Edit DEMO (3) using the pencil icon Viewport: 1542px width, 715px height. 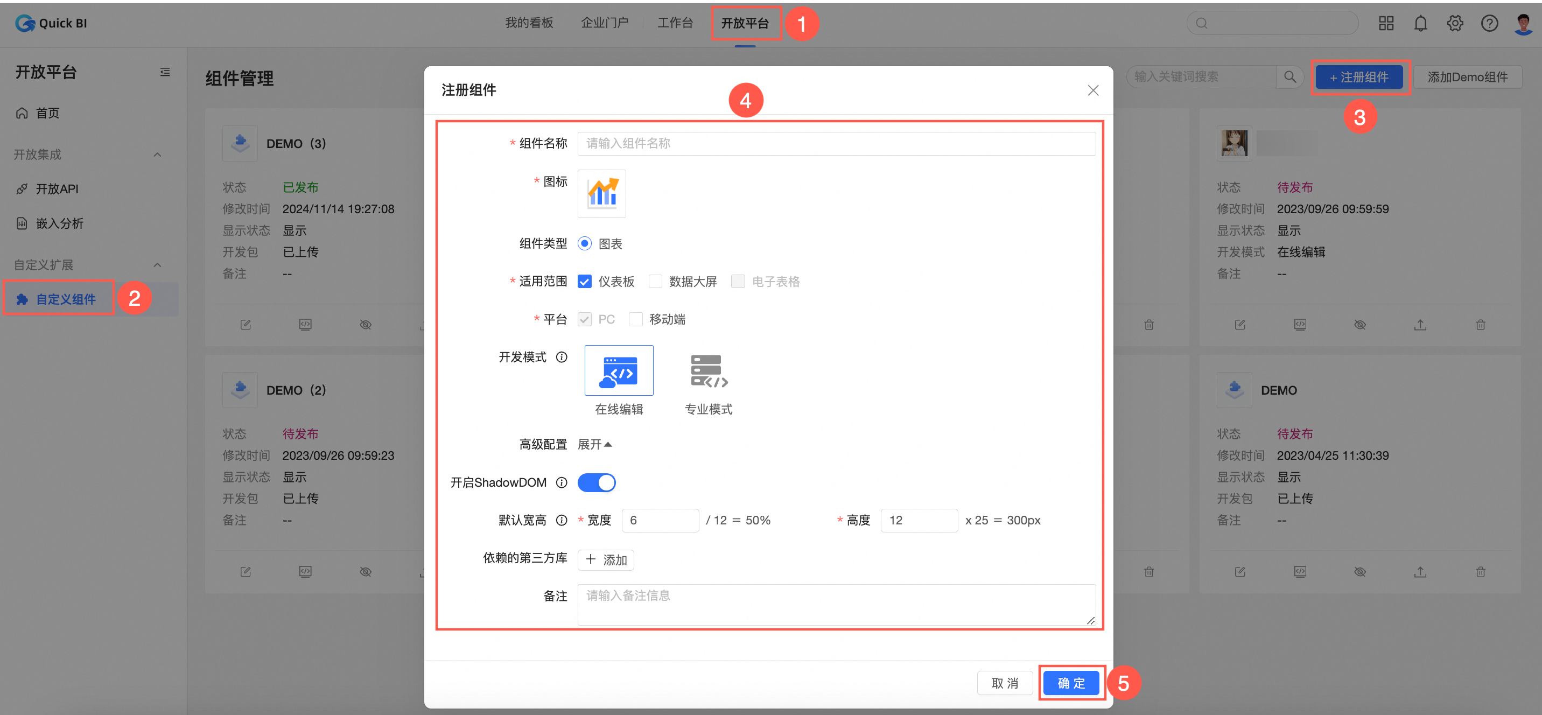(246, 324)
